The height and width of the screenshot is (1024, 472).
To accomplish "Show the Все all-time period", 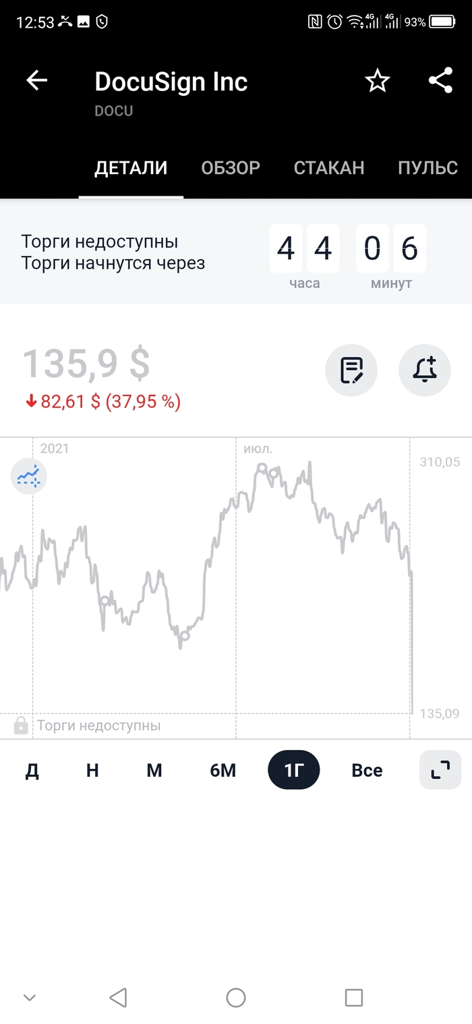I will tap(367, 770).
